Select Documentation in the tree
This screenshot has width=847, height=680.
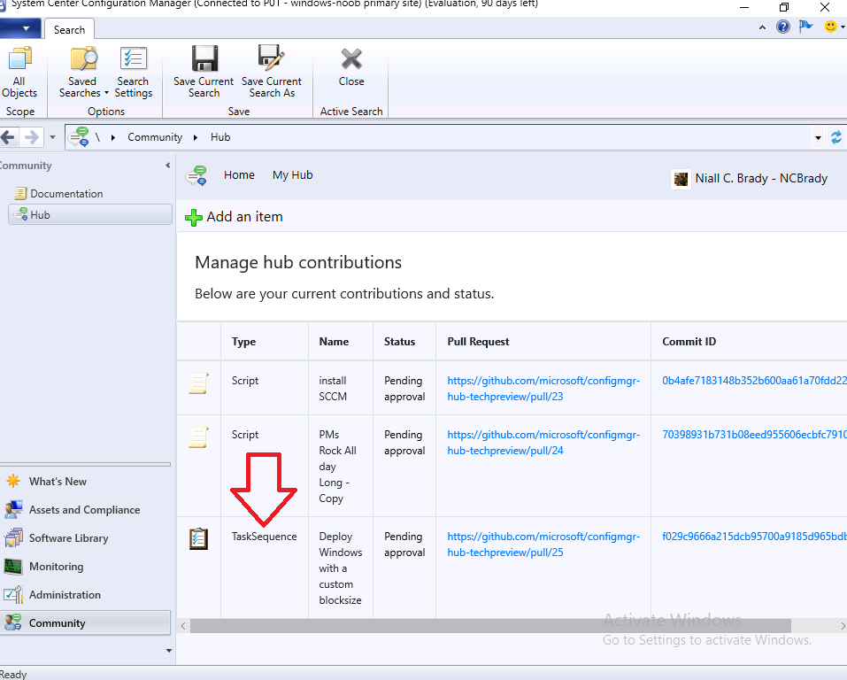[66, 194]
